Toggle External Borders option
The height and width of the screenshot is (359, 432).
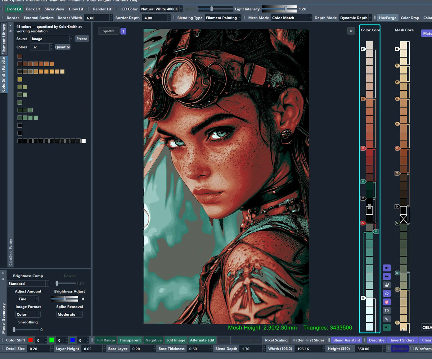(39, 18)
